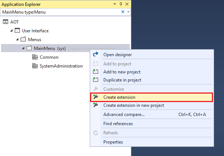Clear the MainMenu search filter
This screenshot has width=224, height=156.
point(123,12)
